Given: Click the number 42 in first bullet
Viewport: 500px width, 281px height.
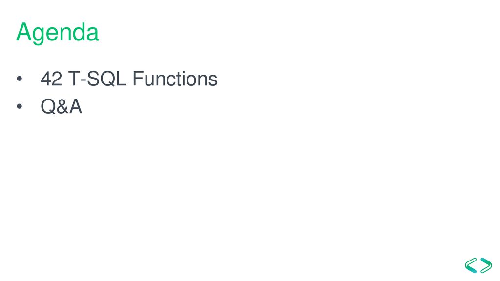Looking at the screenshot, I should 51,79.
